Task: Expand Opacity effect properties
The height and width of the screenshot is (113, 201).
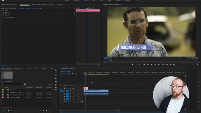Action: click(x=2, y=15)
